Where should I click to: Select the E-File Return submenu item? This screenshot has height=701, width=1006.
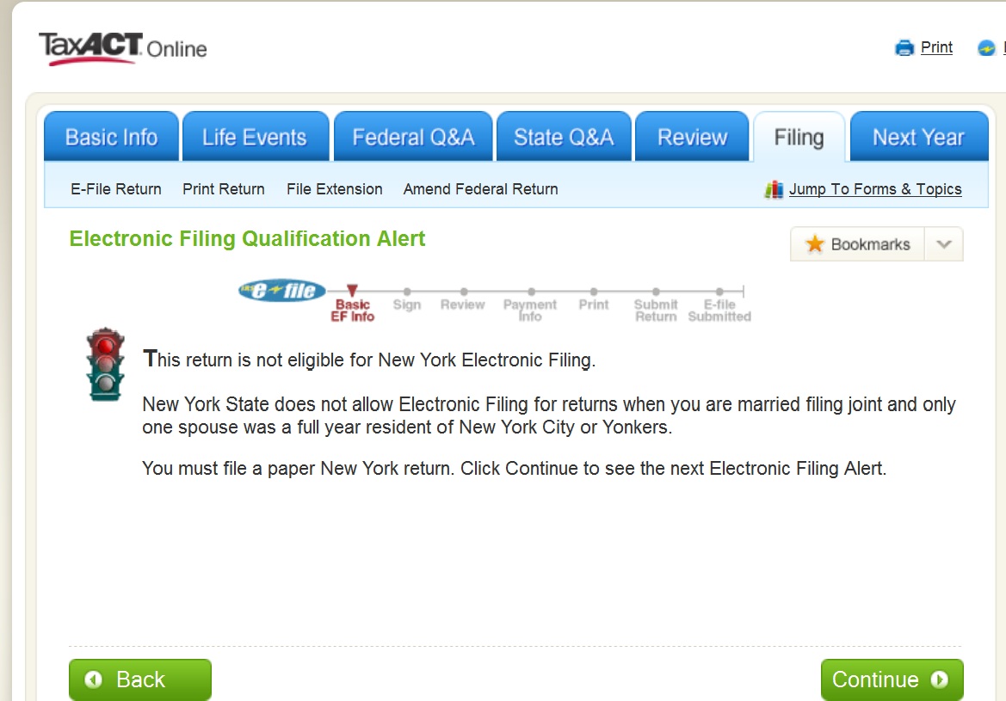coord(116,189)
